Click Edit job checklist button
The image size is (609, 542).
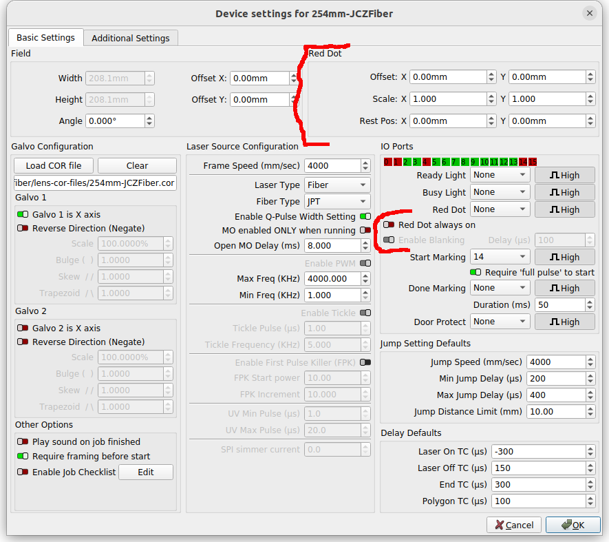click(x=146, y=472)
